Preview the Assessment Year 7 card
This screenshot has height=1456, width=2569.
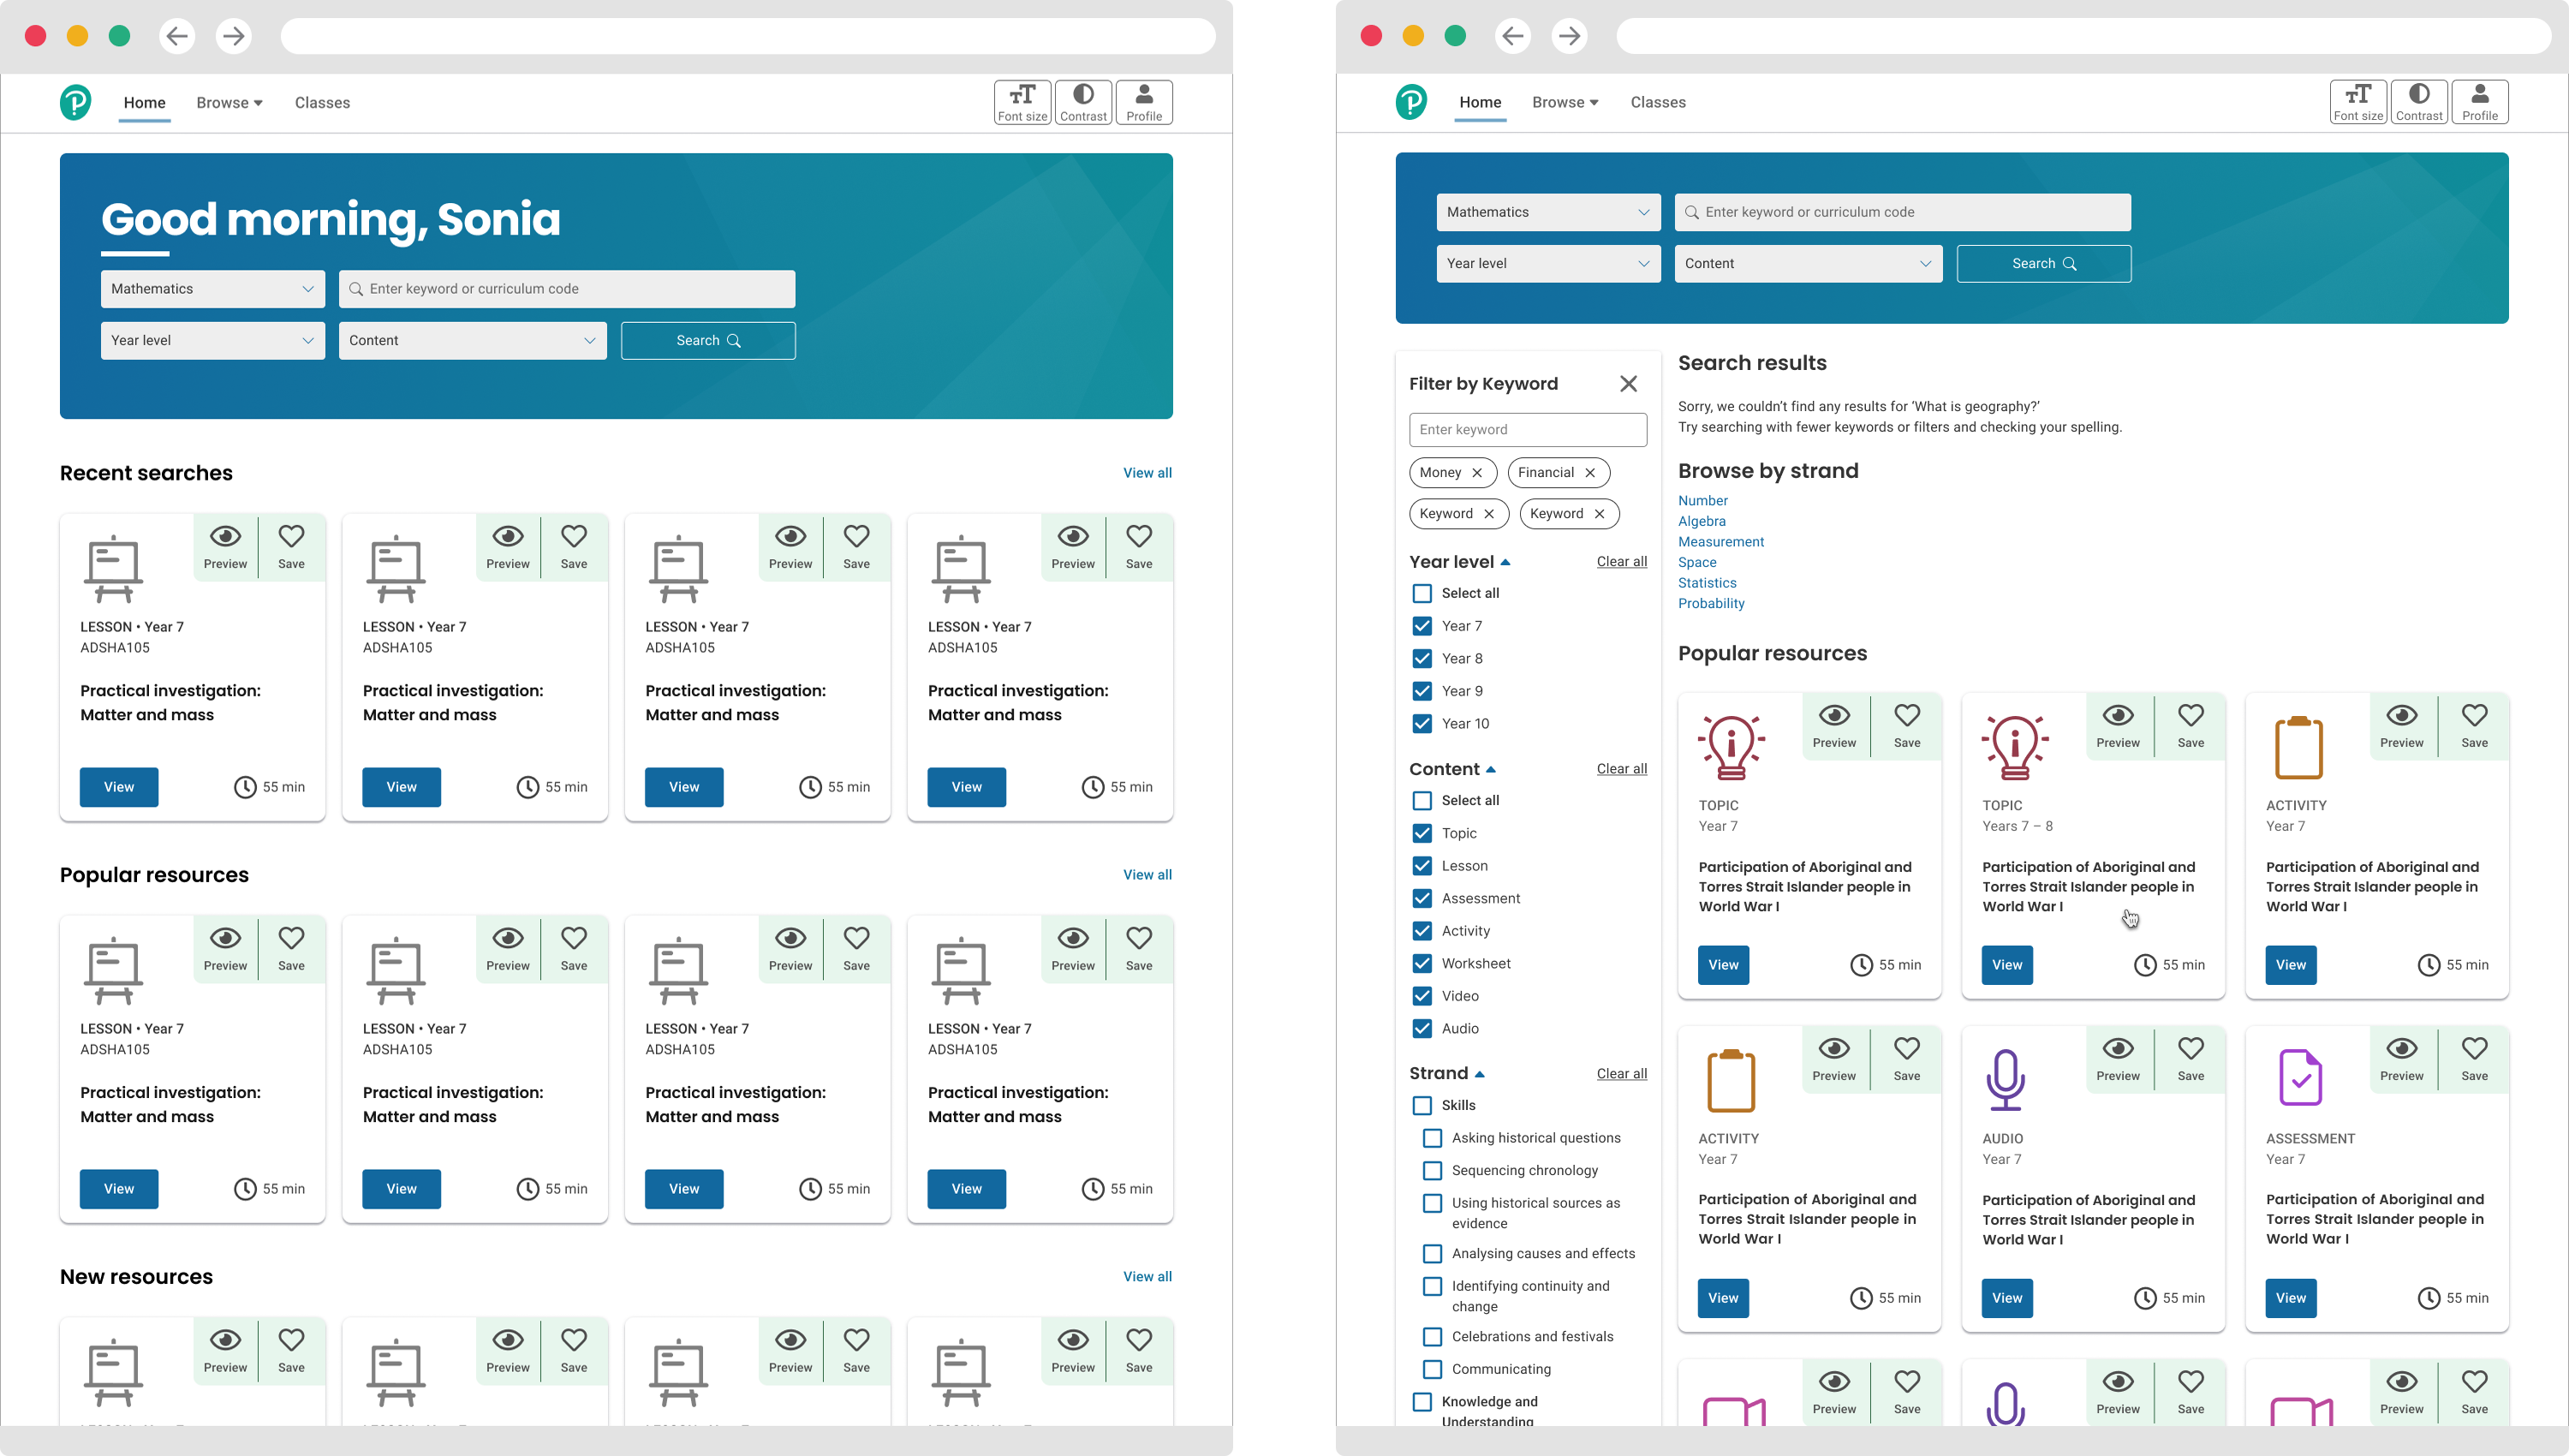[x=2401, y=1059]
